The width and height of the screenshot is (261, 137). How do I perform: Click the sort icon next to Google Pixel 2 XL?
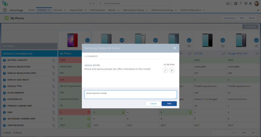[257, 54]
